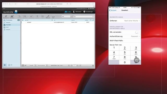167x94 pixels.
Task: Toggle the preview pane icon in footer corner
Action: (x=93, y=66)
